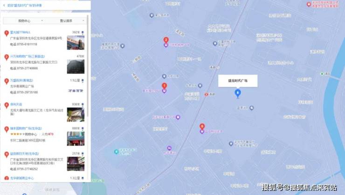Click phone number 0755-61811118
Viewport: 345px width, 195px height.
pos(27,44)
